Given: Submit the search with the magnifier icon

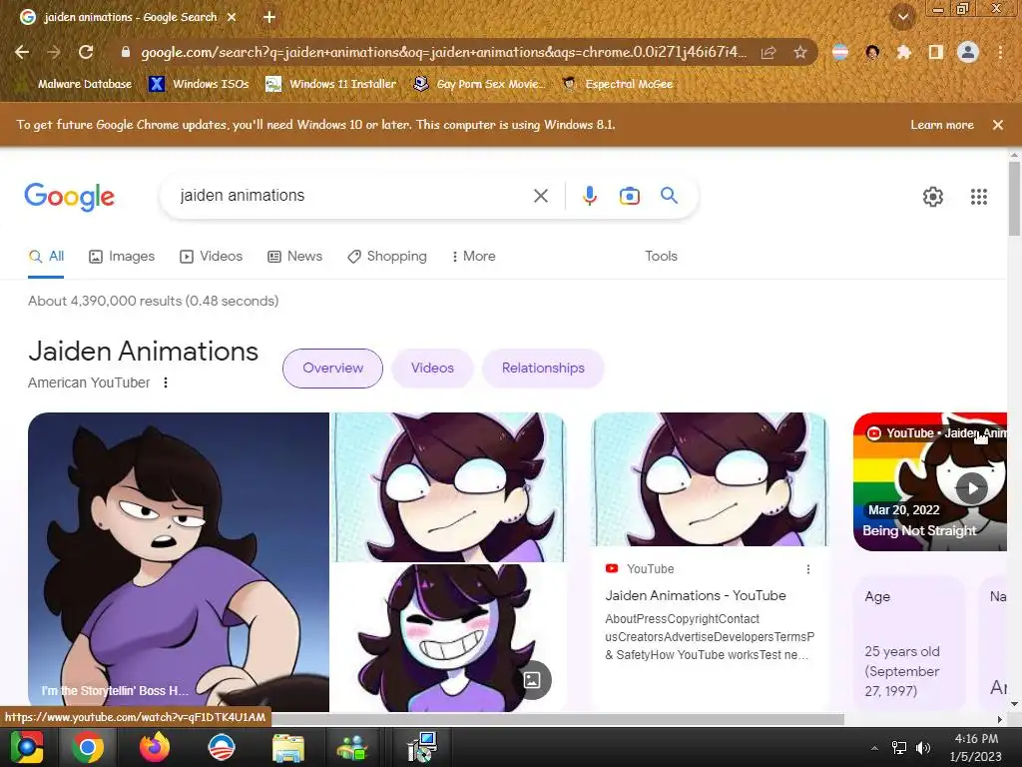Looking at the screenshot, I should [x=669, y=196].
